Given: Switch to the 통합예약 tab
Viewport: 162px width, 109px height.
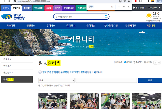Looking at the screenshot, I should coord(27,8).
